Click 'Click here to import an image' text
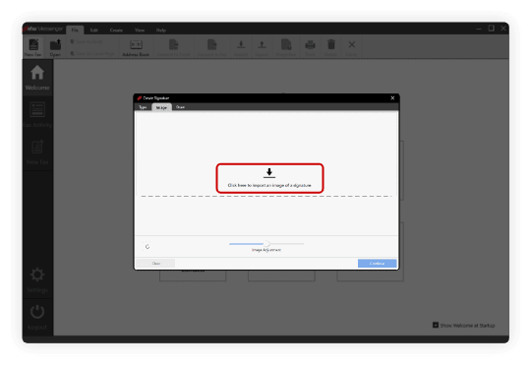This screenshot has height=366, width=531. tap(269, 185)
